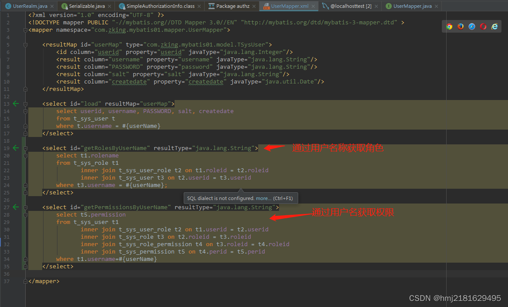Click the gutter navigation arrow on line 27
Screen dimensions: 508x307
(x=16, y=207)
